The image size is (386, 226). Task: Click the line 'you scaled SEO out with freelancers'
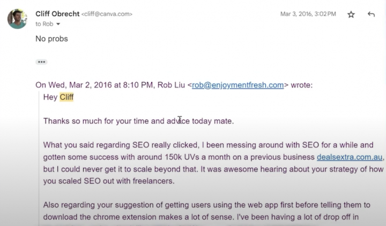[110, 181]
